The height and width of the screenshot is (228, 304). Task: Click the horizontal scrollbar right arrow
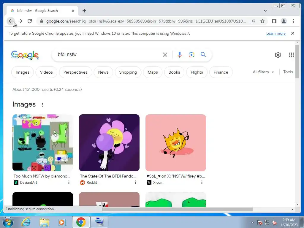(x=292, y=209)
